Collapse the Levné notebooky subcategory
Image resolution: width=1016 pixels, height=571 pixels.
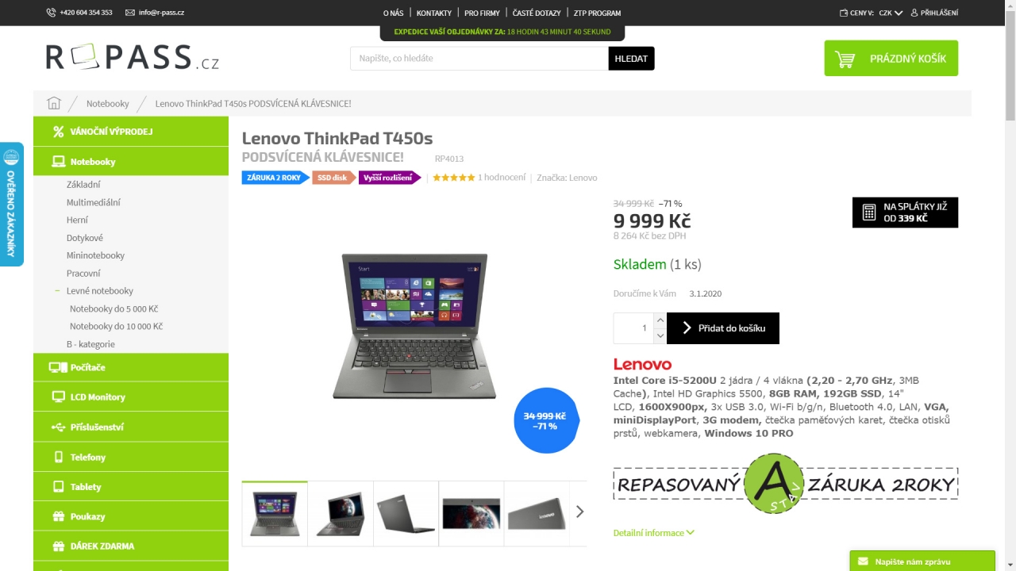57,291
